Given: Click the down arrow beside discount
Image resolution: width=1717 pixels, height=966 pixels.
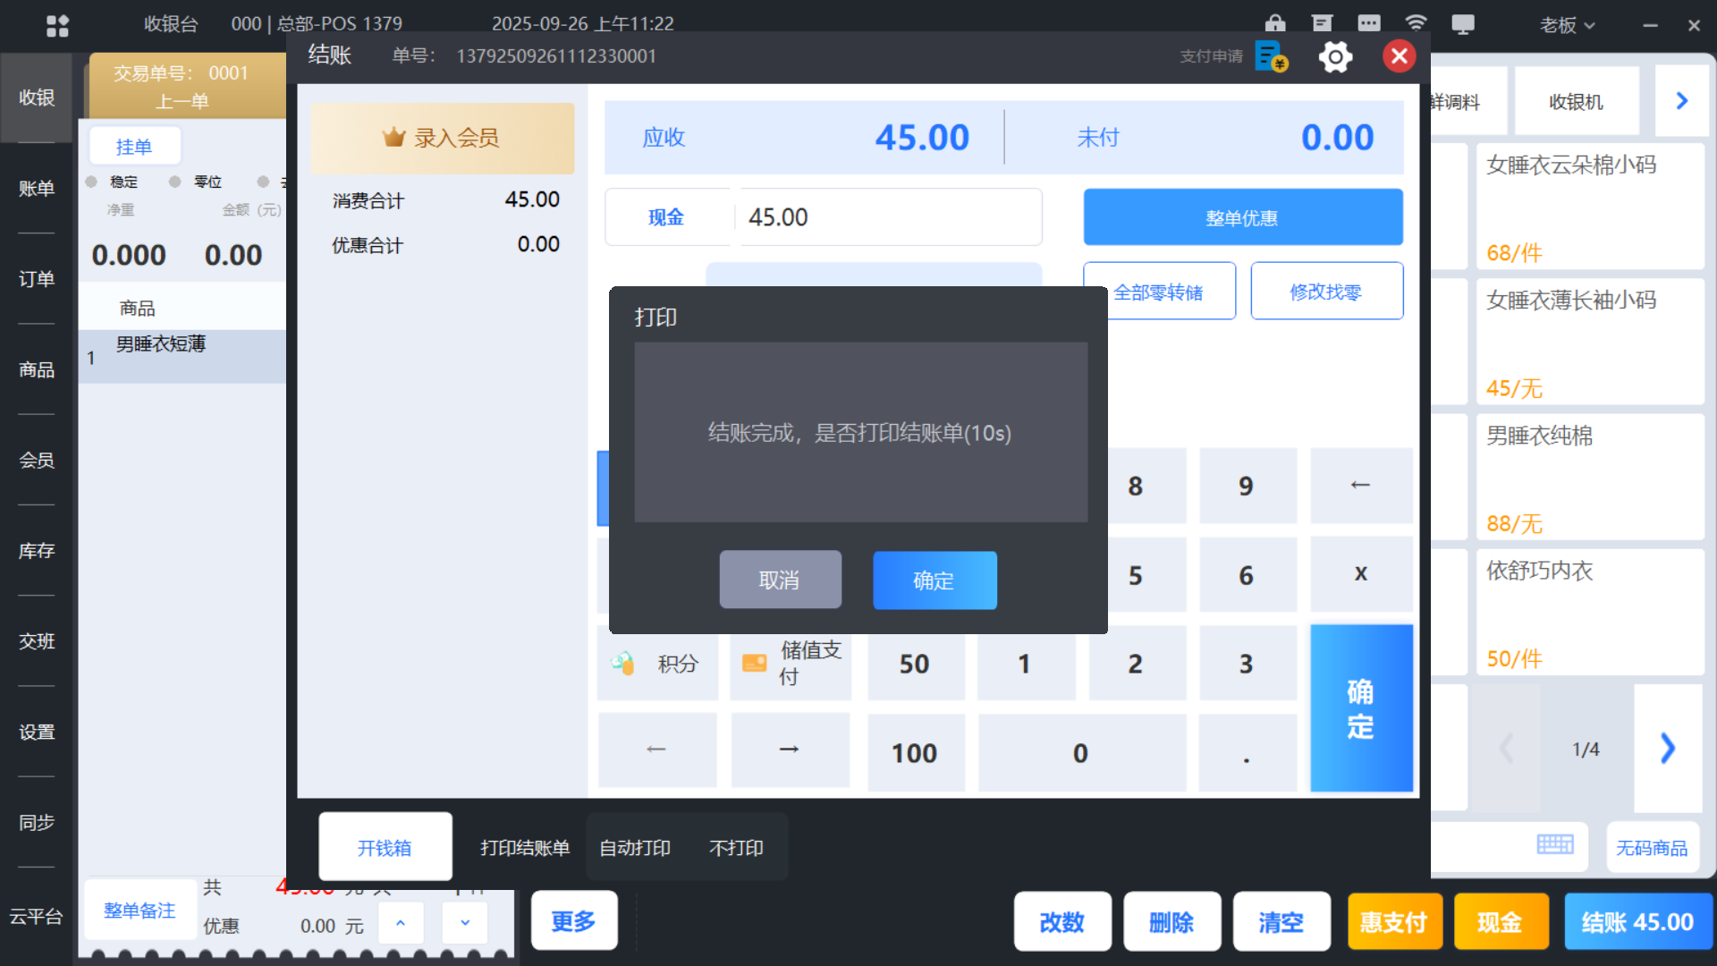Looking at the screenshot, I should [x=465, y=923].
